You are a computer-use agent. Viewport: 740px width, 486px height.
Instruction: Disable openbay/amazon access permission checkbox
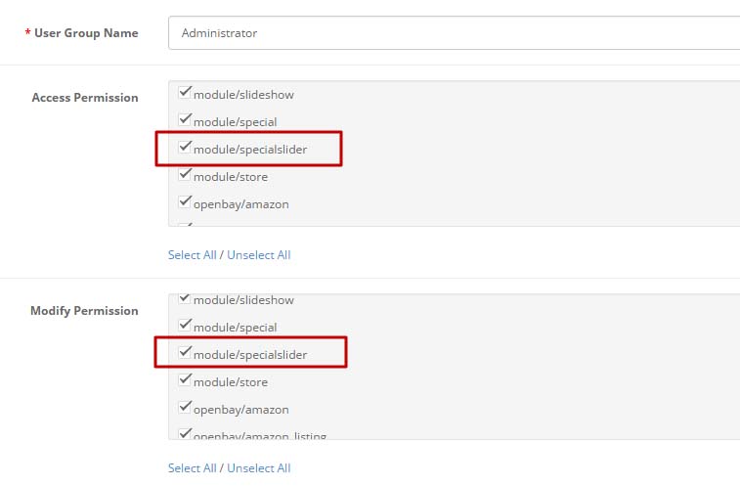pyautogui.click(x=185, y=202)
